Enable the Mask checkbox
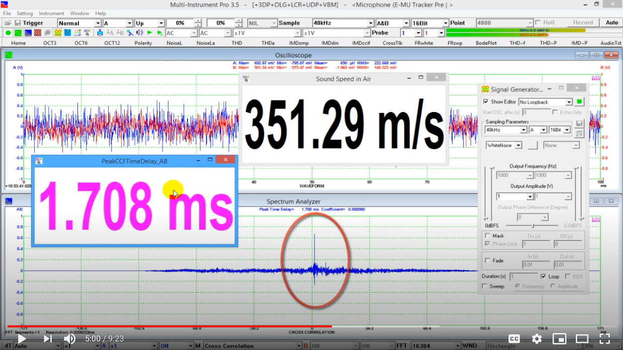 point(487,235)
